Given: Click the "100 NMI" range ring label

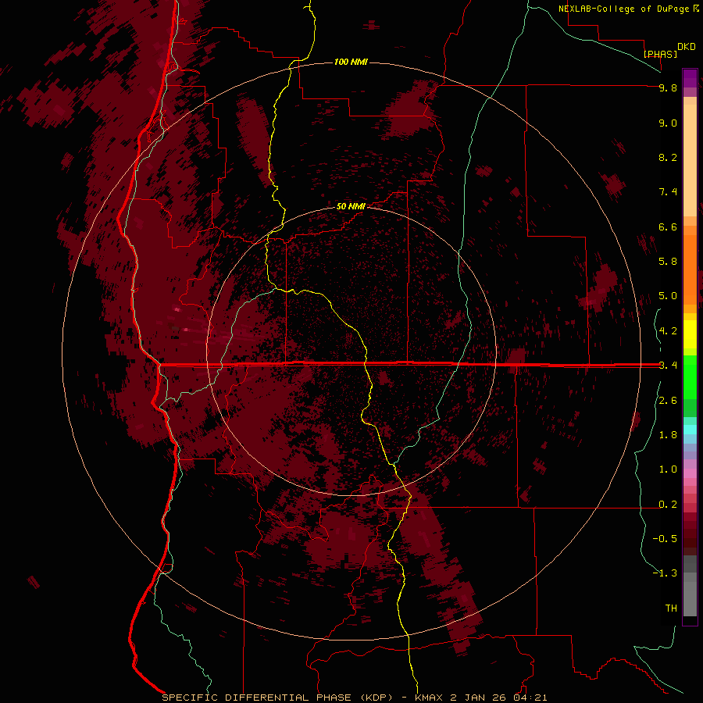Looking at the screenshot, I should coord(351,62).
